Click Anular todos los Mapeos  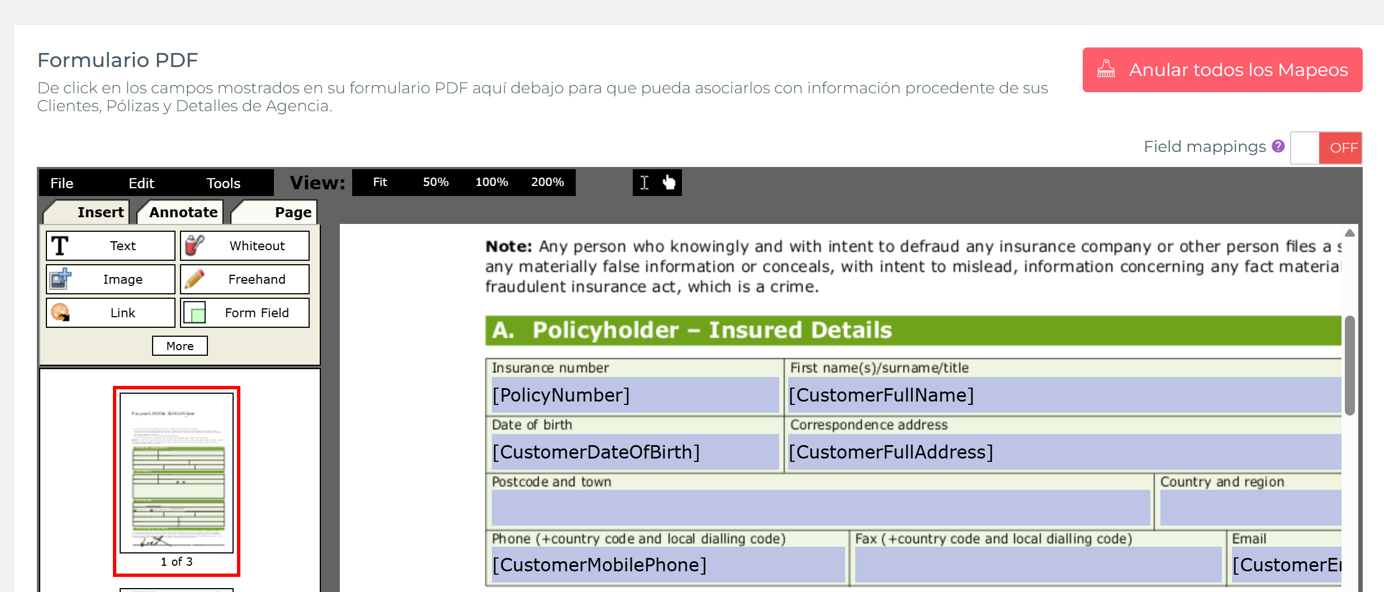[x=1222, y=70]
